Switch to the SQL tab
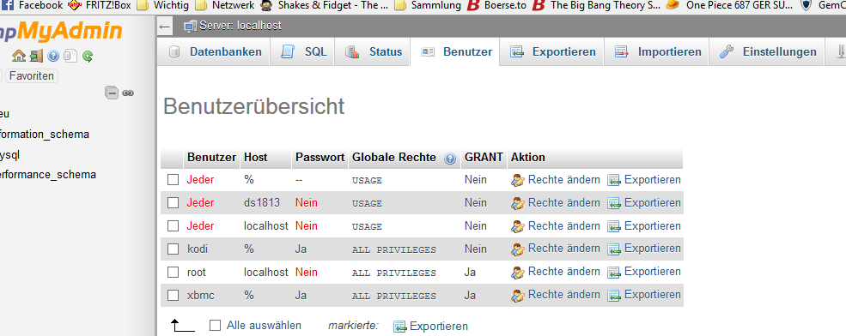This screenshot has width=846, height=336. pos(302,51)
